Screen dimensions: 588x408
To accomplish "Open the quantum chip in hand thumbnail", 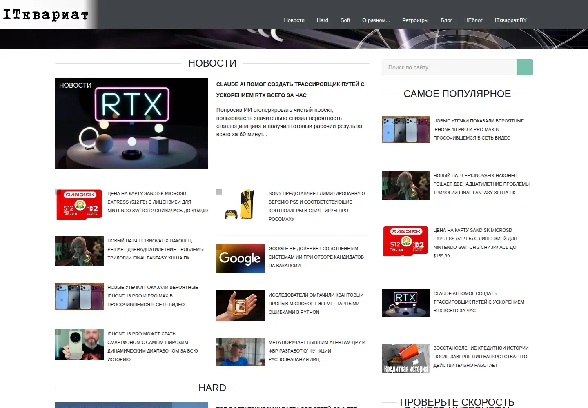I will click(x=240, y=306).
